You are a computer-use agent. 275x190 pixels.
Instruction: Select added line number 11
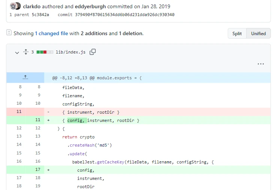[37, 120]
